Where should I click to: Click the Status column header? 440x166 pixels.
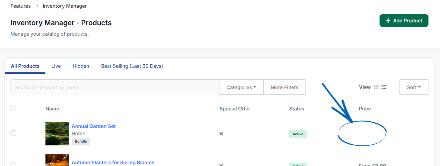[x=297, y=109]
